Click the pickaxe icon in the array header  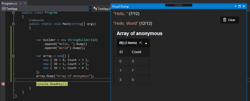click(141, 43)
